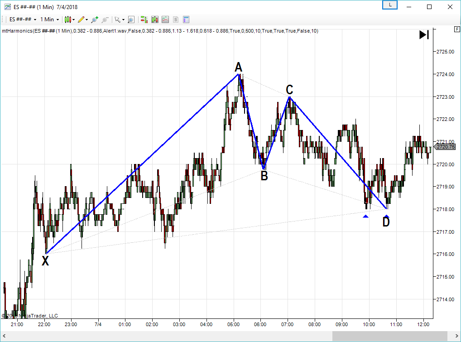Image resolution: width=461 pixels, height=342 pixels.
Task: Toggle the L link button in title bar
Action: click(390, 5)
